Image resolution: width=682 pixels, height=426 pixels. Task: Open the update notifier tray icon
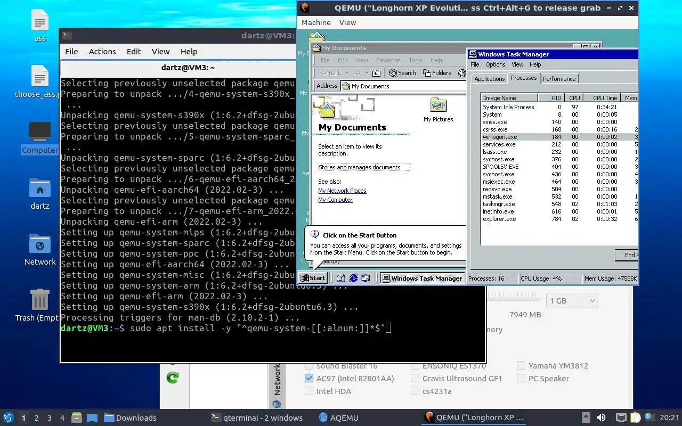click(x=649, y=417)
